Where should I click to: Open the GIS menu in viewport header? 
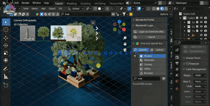pos(60,9)
